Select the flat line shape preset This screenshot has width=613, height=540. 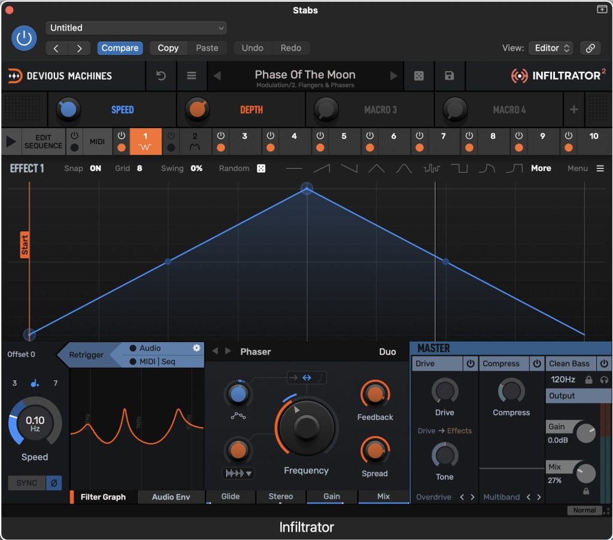[294, 168]
